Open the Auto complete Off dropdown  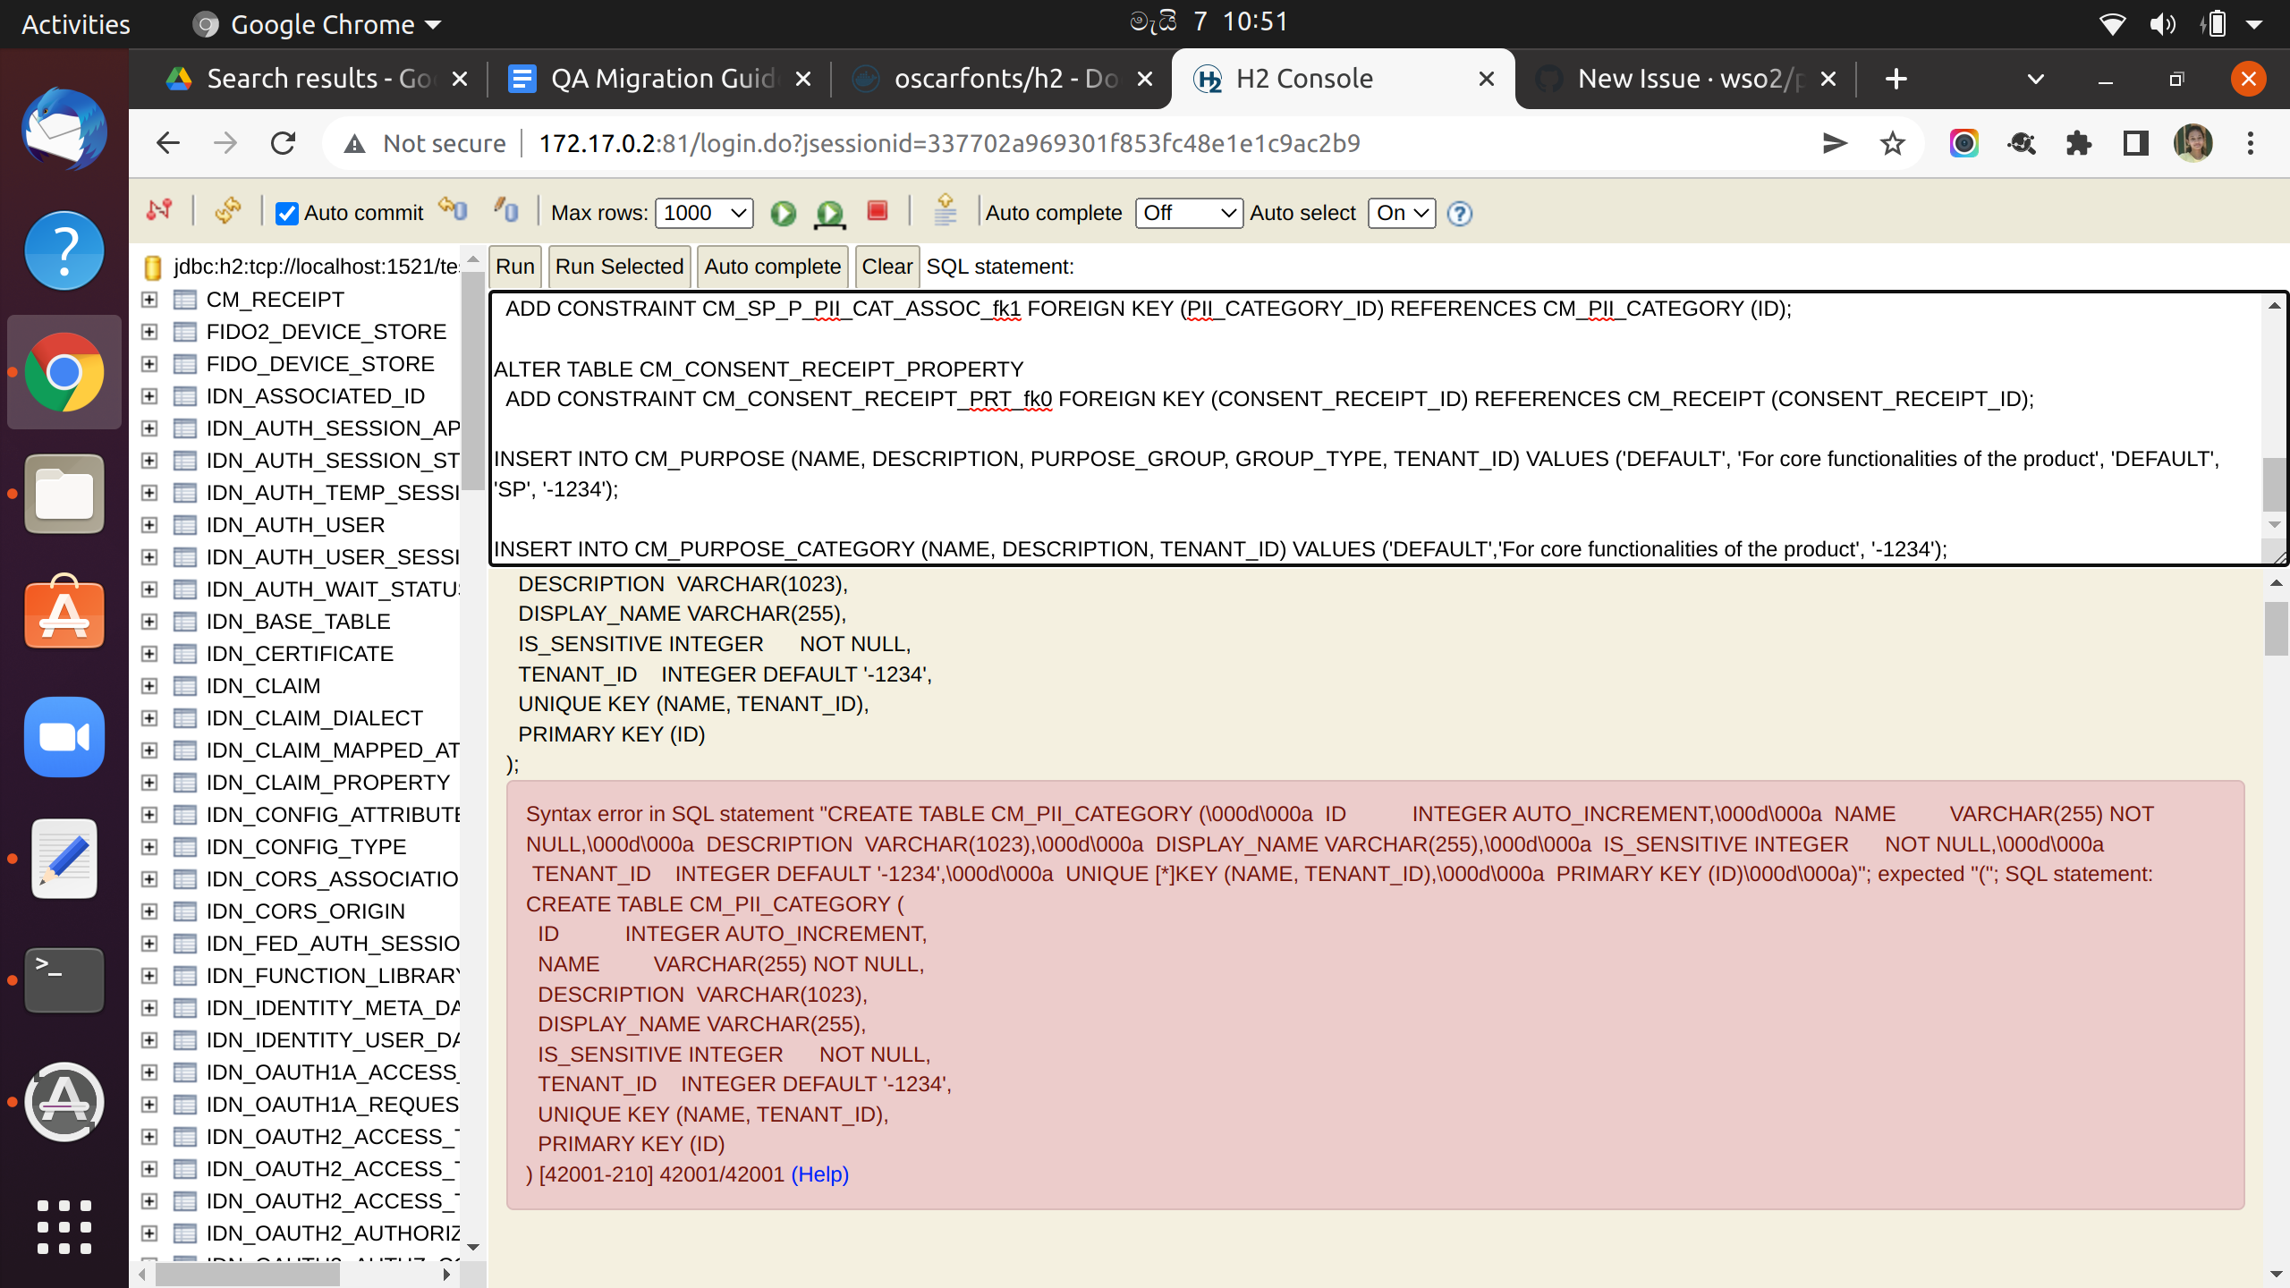pos(1188,213)
